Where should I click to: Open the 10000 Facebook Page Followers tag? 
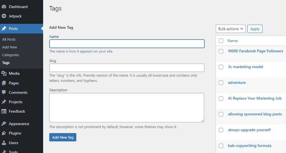click(x=256, y=51)
